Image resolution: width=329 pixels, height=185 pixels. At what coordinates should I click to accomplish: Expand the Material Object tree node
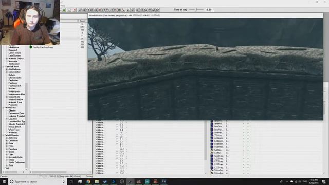pyautogui.click(x=7, y=58)
